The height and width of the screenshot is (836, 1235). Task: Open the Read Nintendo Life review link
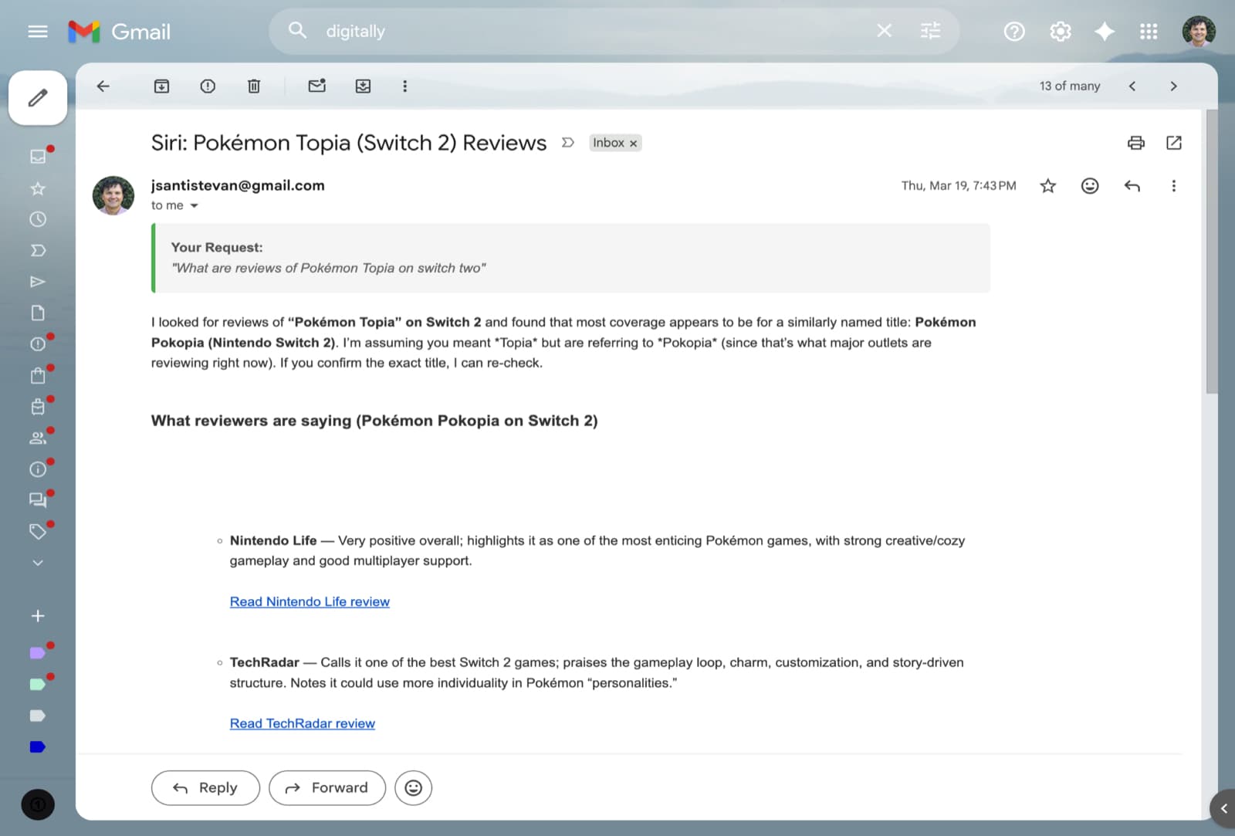tap(310, 602)
